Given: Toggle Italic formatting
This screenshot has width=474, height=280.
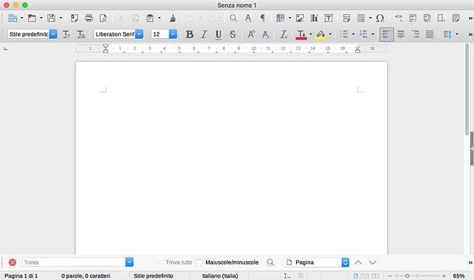Looking at the screenshot, I should [x=204, y=34].
